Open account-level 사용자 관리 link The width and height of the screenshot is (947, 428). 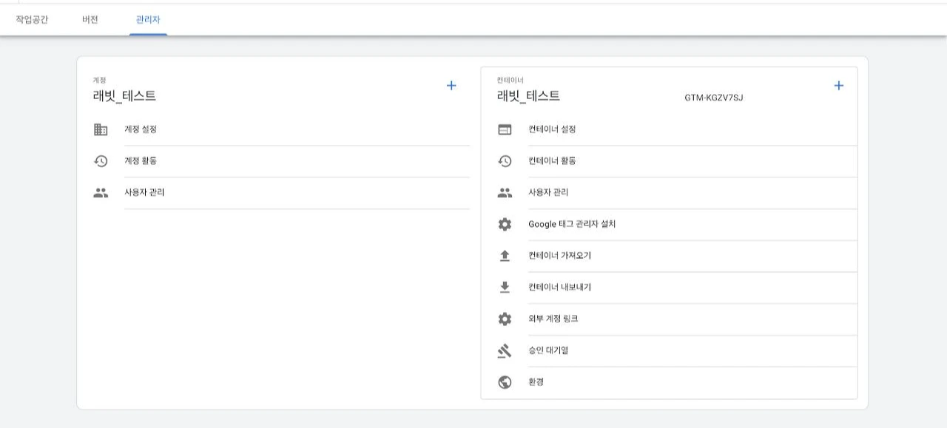(144, 193)
